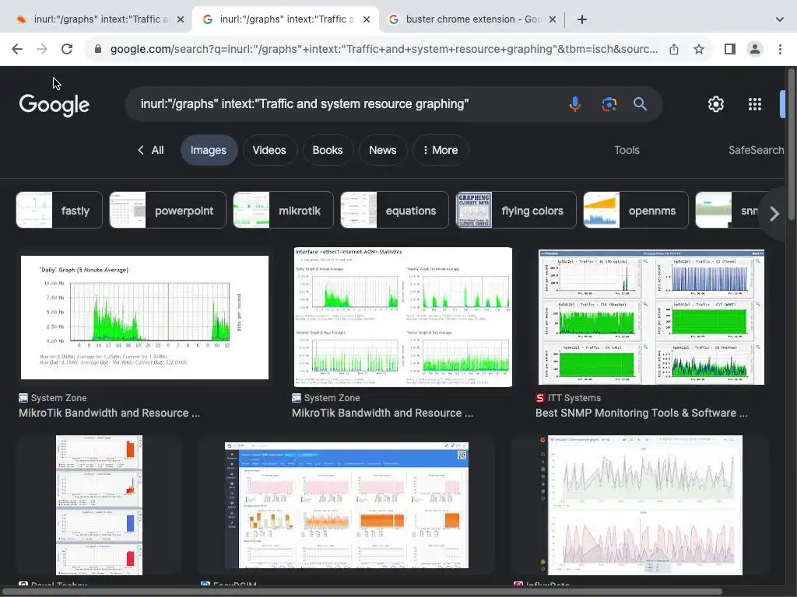The width and height of the screenshot is (797, 597).
Task: Select the Images filter
Action: click(209, 150)
